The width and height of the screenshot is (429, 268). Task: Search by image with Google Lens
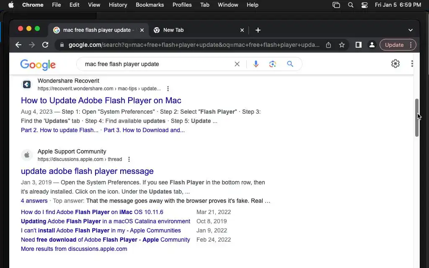tap(272, 64)
